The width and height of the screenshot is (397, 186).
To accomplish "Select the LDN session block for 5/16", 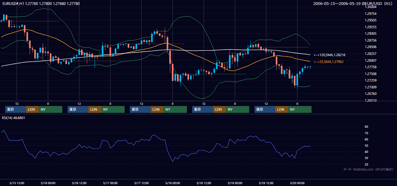I will tap(95, 109).
